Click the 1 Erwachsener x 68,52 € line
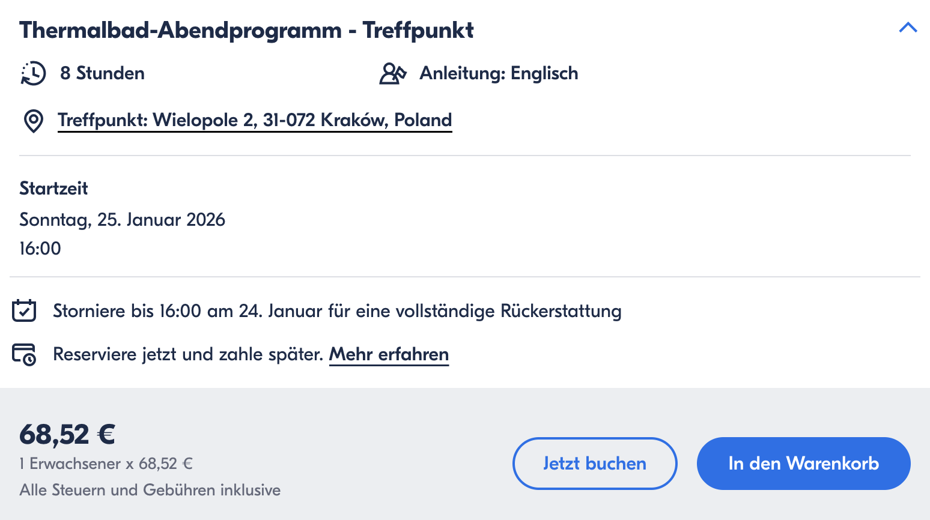The image size is (930, 520). (106, 464)
